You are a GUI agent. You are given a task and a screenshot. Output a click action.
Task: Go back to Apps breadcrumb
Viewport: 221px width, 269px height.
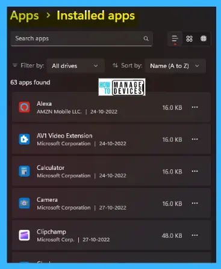pyautogui.click(x=25, y=16)
